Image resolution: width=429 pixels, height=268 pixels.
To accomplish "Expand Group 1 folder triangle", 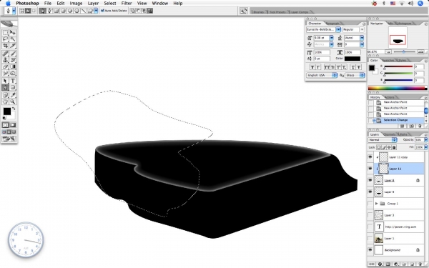I will (x=377, y=204).
